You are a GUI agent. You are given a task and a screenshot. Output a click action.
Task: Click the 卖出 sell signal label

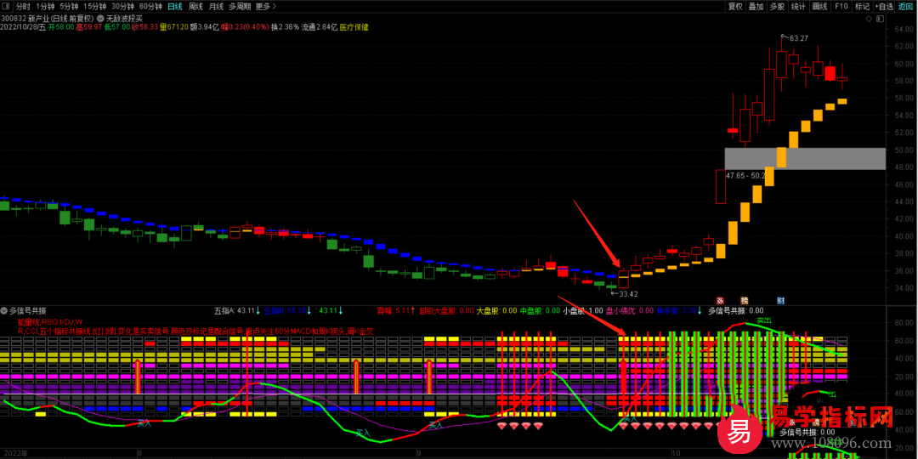[764, 320]
